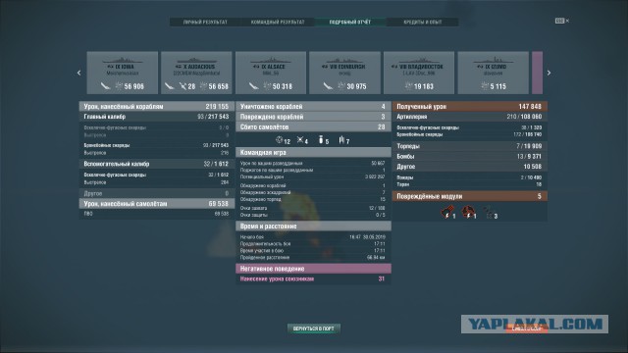Show more ships with the right carousel arrow

coord(549,73)
